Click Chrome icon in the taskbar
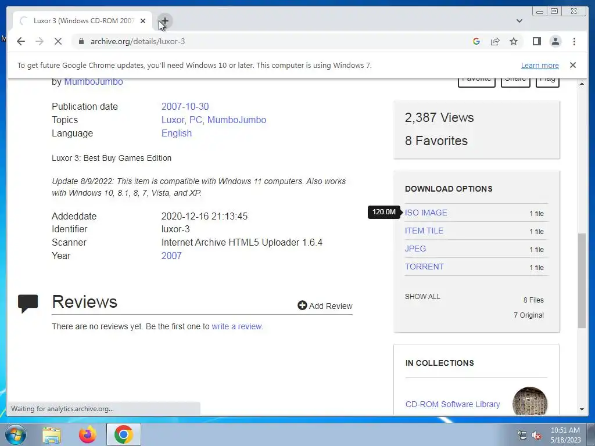 coord(123,434)
